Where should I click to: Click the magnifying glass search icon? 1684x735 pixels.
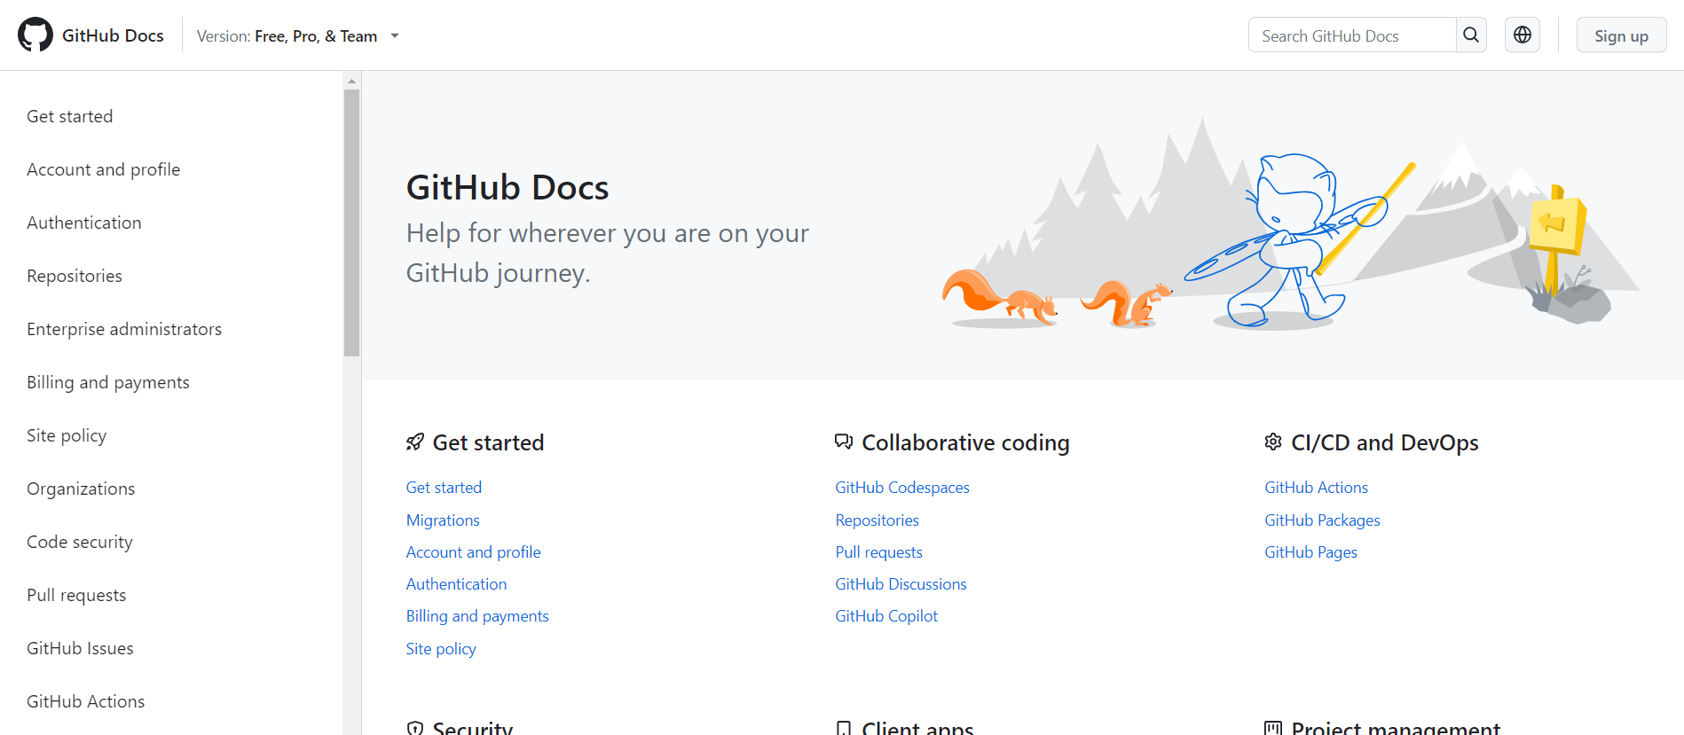tap(1471, 35)
